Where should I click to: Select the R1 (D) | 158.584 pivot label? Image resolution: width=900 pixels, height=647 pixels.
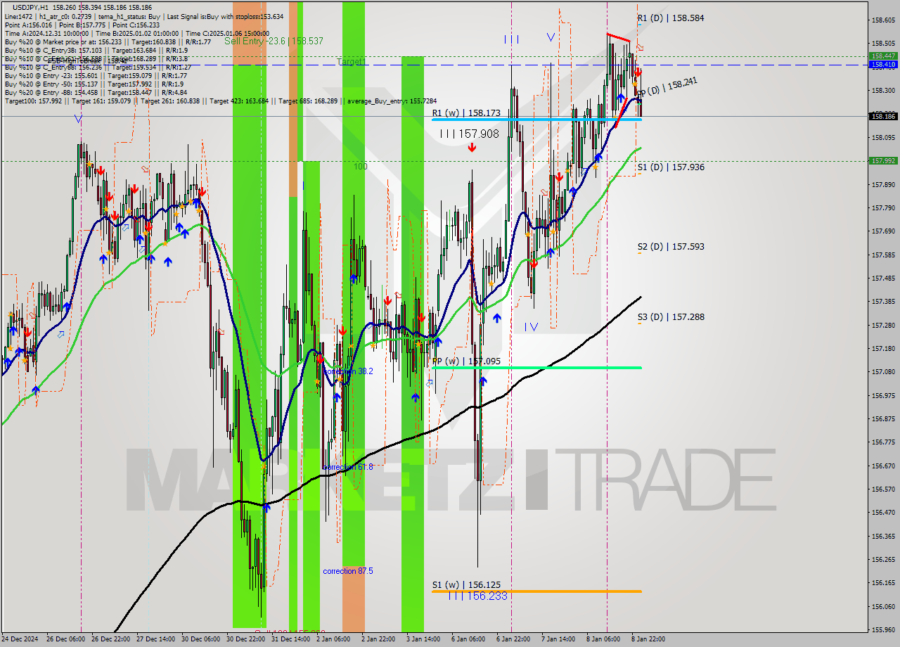(x=671, y=18)
